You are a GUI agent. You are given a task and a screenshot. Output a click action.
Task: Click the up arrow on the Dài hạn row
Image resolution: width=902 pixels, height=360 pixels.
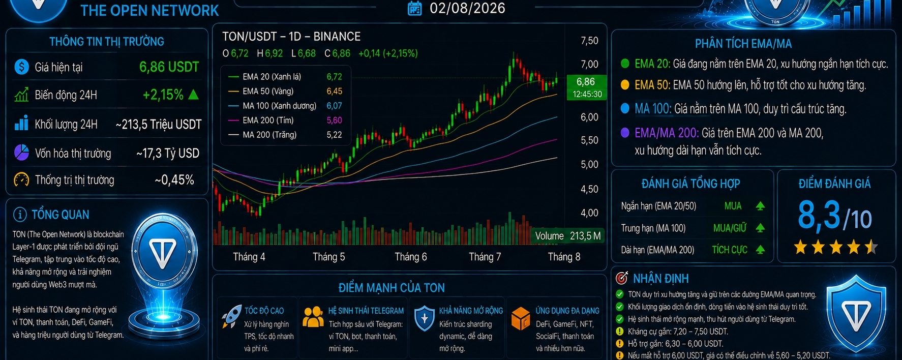(x=760, y=250)
